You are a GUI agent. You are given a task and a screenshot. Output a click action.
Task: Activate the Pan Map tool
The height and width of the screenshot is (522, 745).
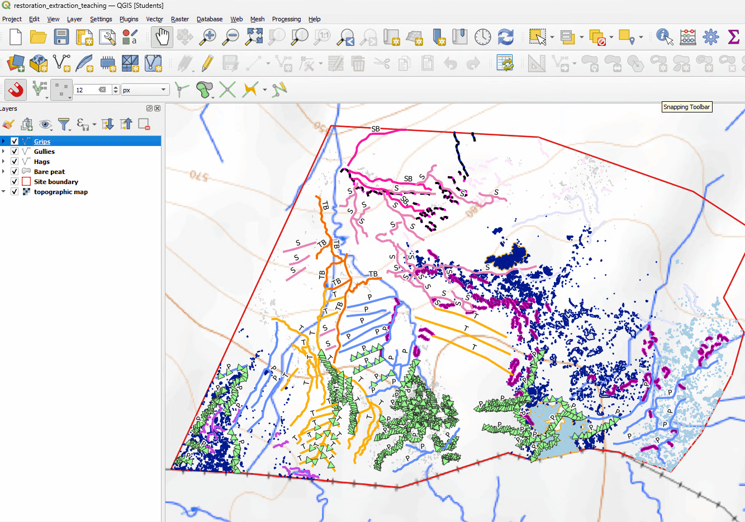[x=162, y=37]
